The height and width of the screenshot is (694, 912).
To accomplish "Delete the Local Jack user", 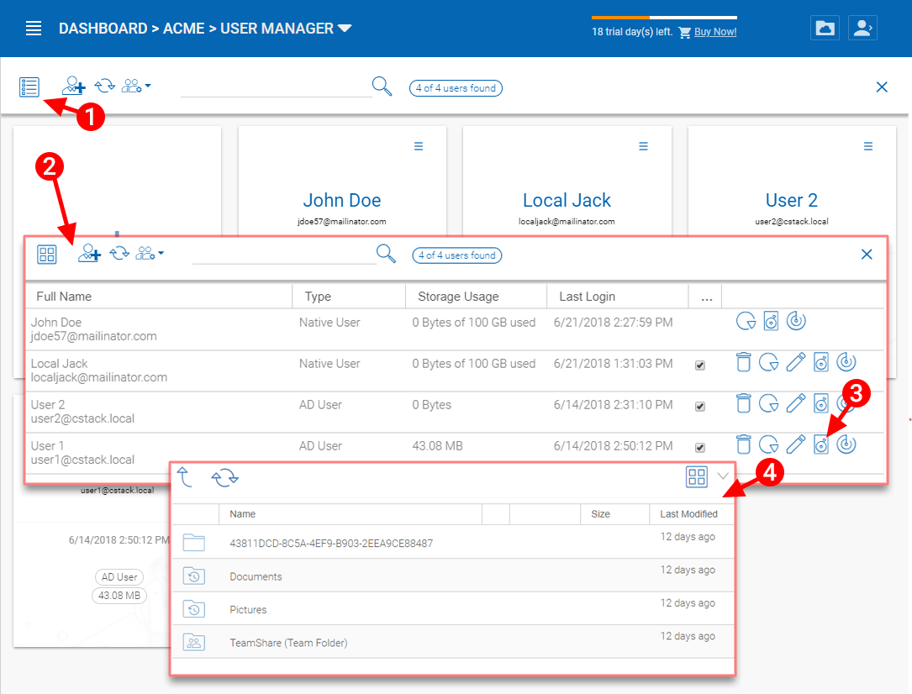I will 743,362.
